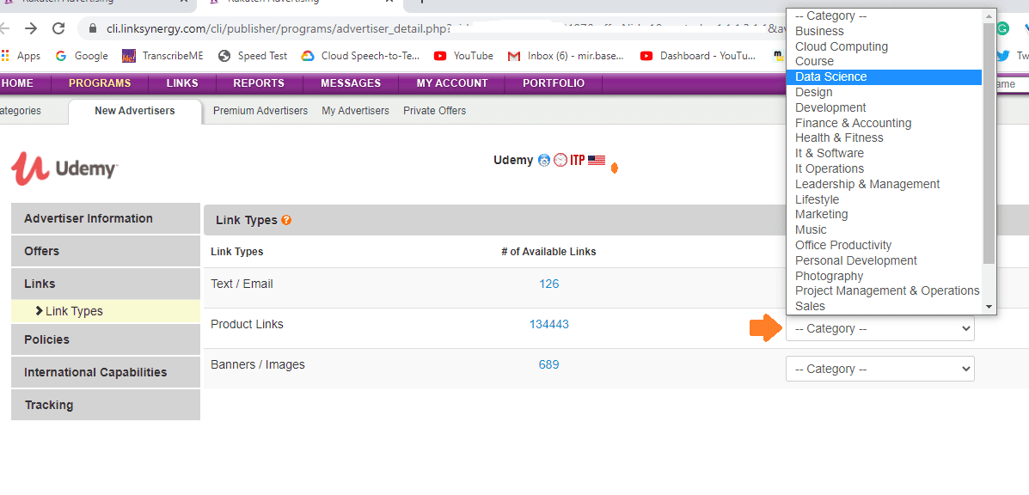Open Advertiser Information in the sidebar

106,218
